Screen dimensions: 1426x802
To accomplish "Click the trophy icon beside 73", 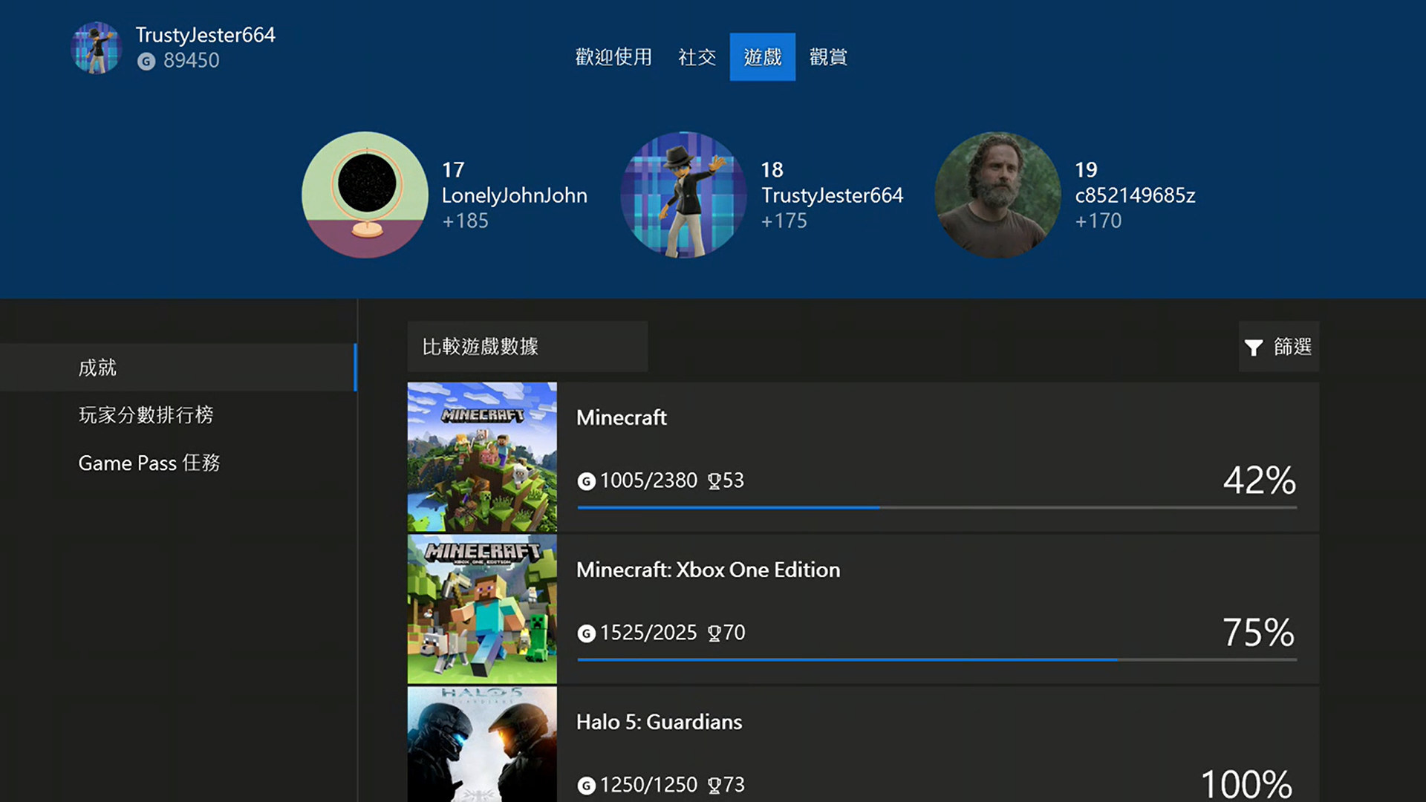I will click(714, 786).
